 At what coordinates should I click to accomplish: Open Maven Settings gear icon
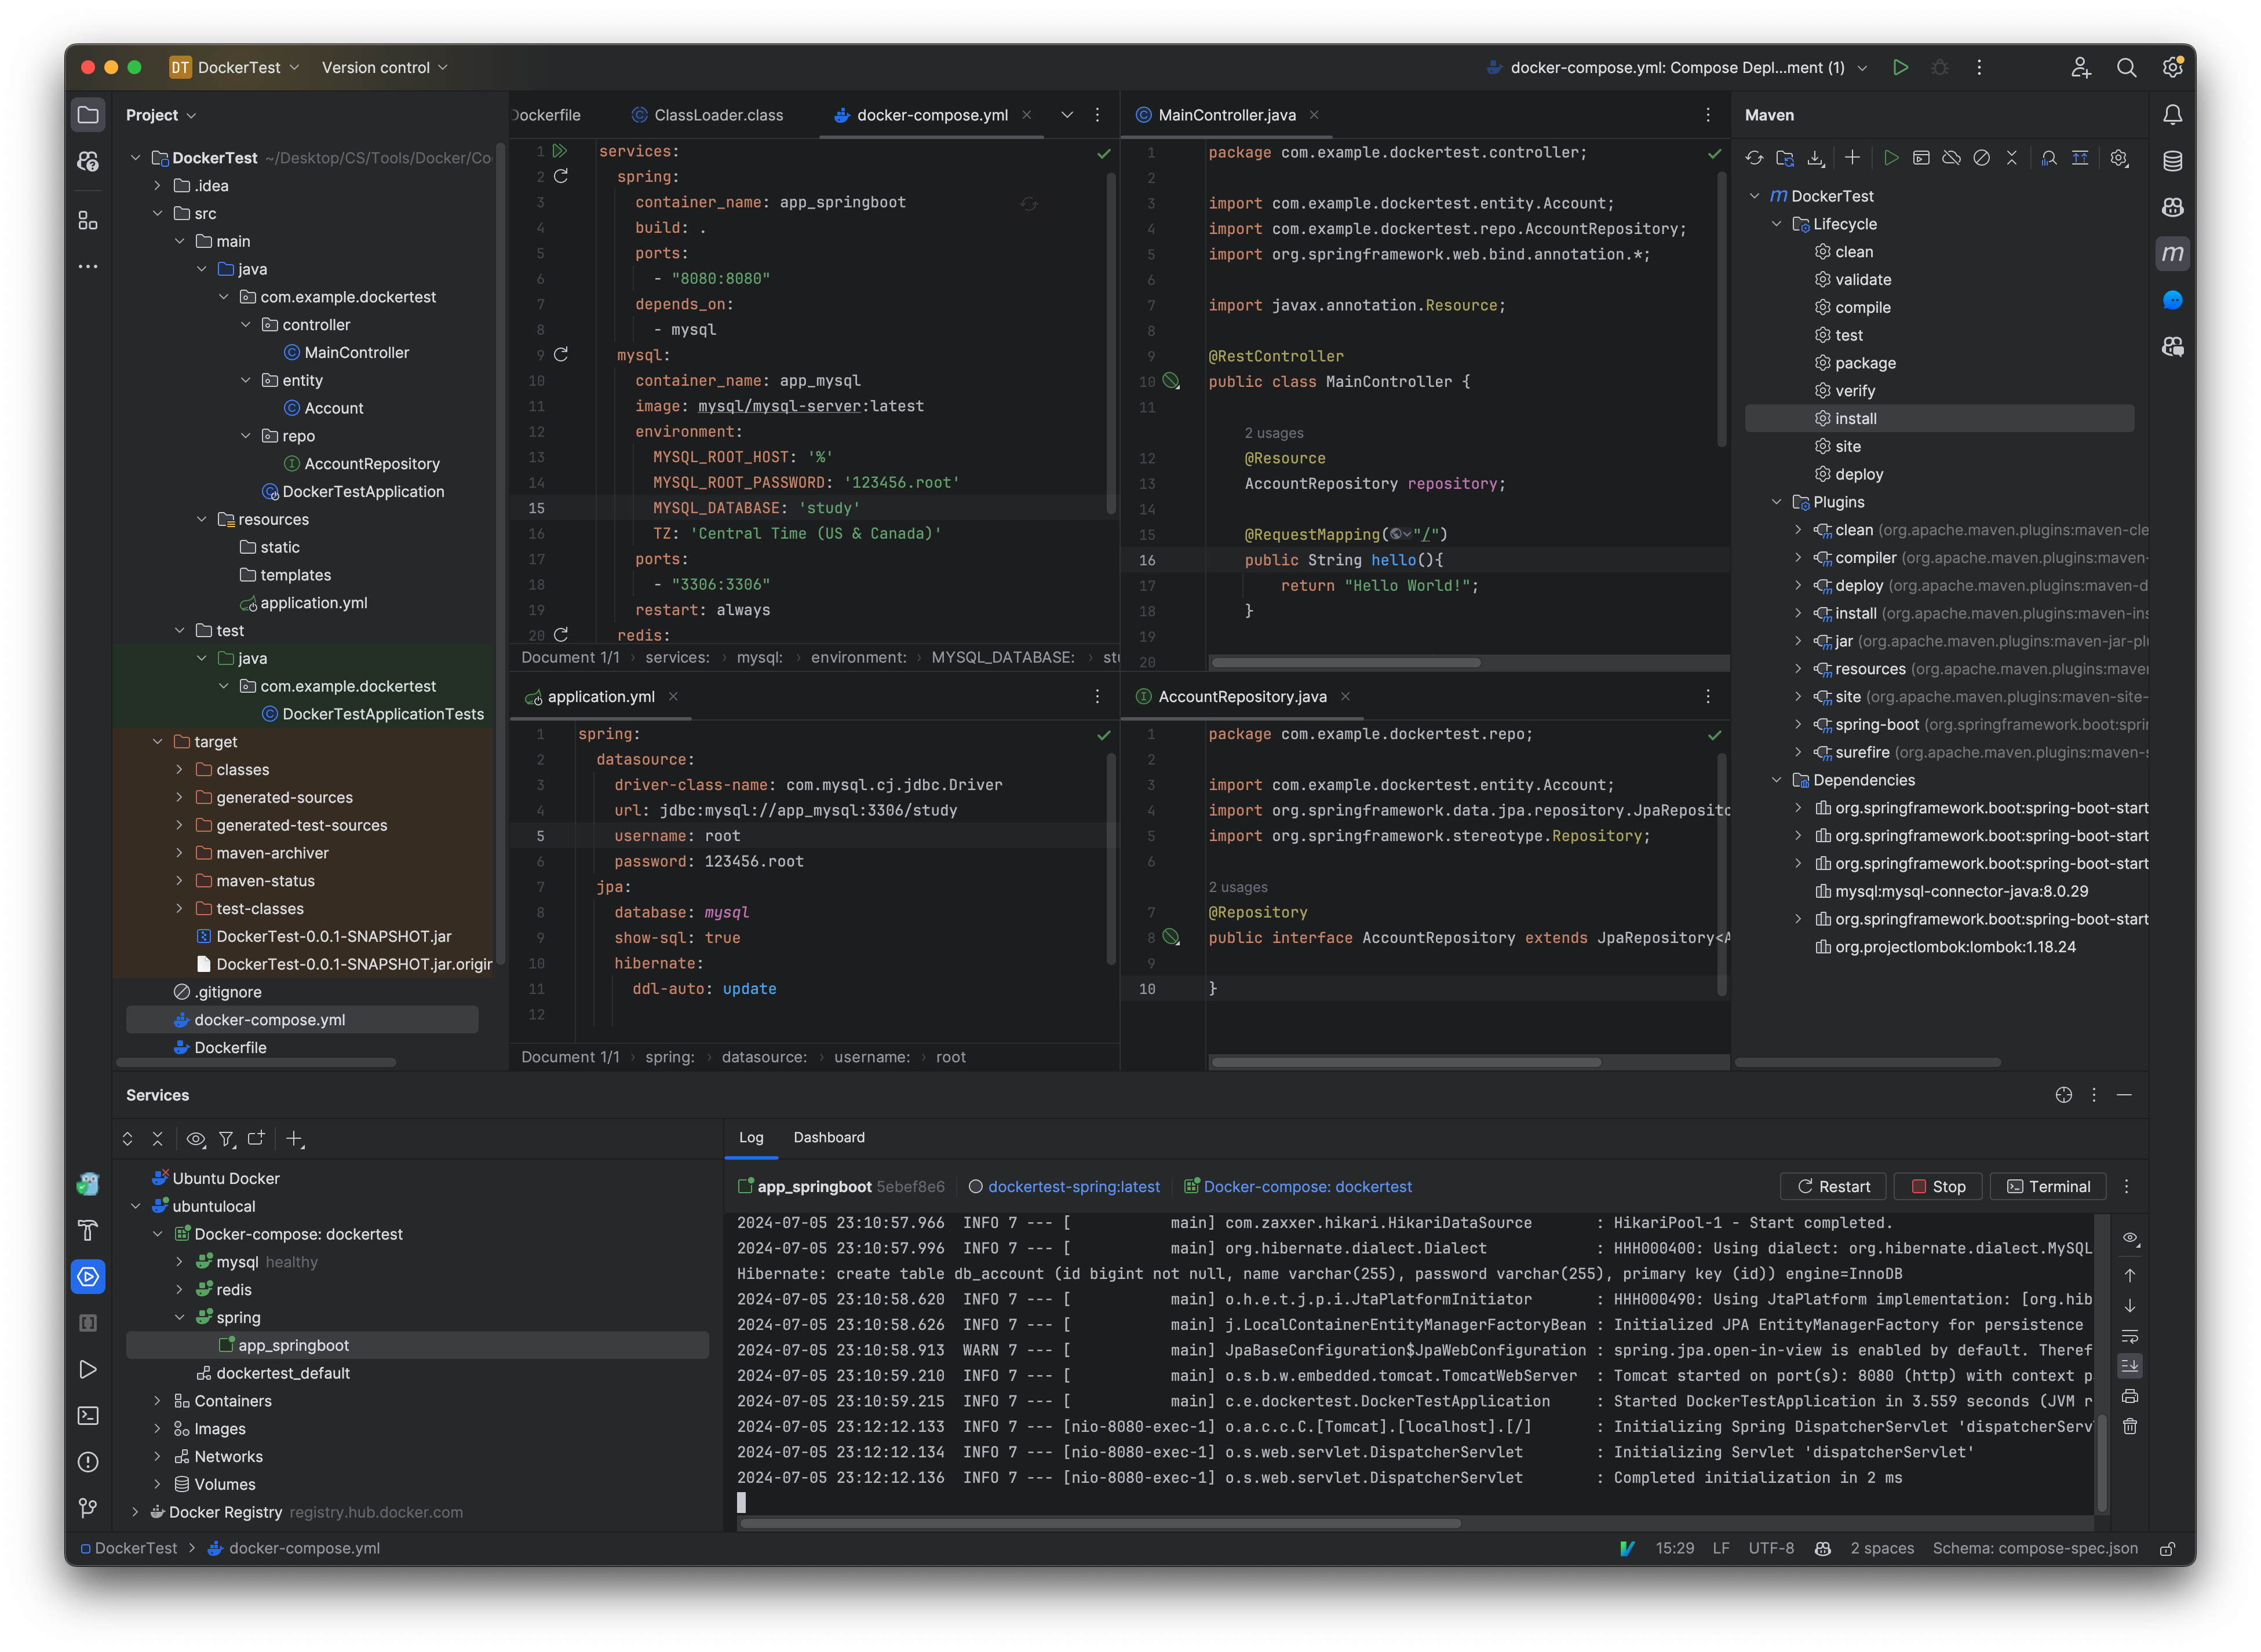coord(2118,158)
